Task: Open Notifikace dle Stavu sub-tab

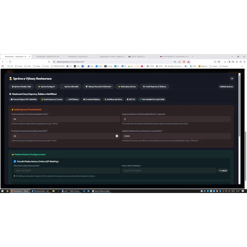Action: click(113, 99)
